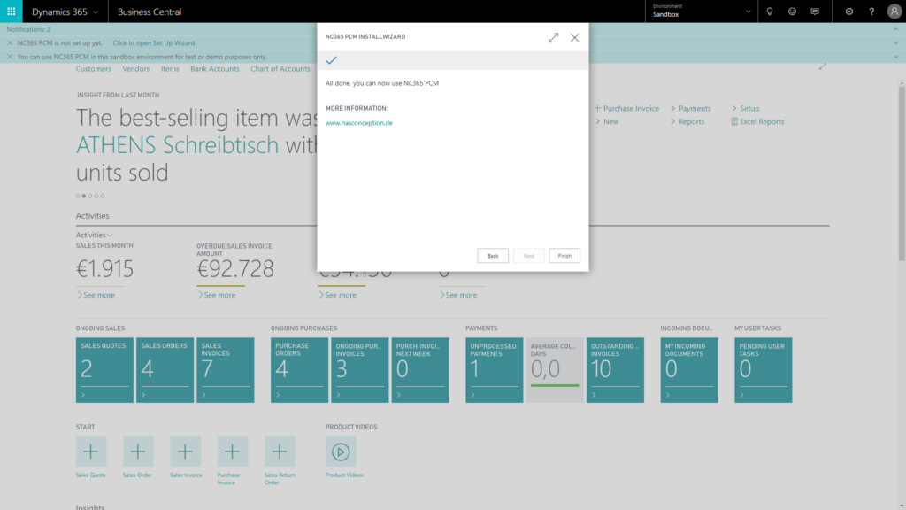
Task: Open the chat messages icon
Action: 815,12
